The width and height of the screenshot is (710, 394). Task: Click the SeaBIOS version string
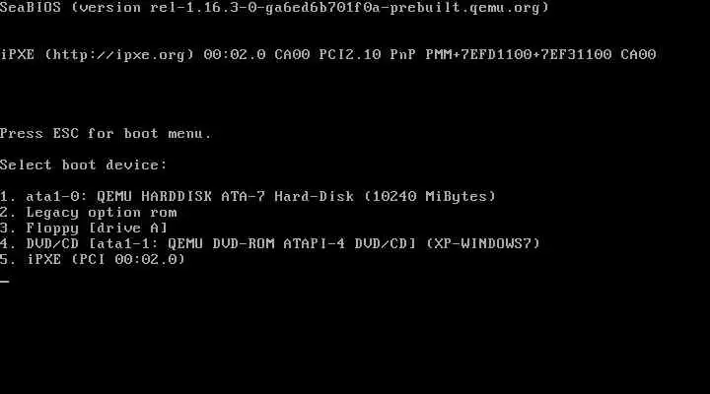(274, 8)
